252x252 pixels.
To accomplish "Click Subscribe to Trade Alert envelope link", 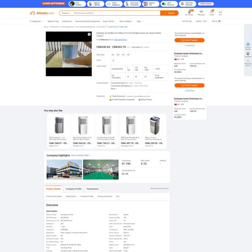I will [x=117, y=27].
